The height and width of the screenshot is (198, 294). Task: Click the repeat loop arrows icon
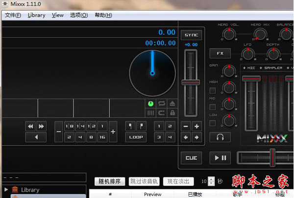(161, 103)
